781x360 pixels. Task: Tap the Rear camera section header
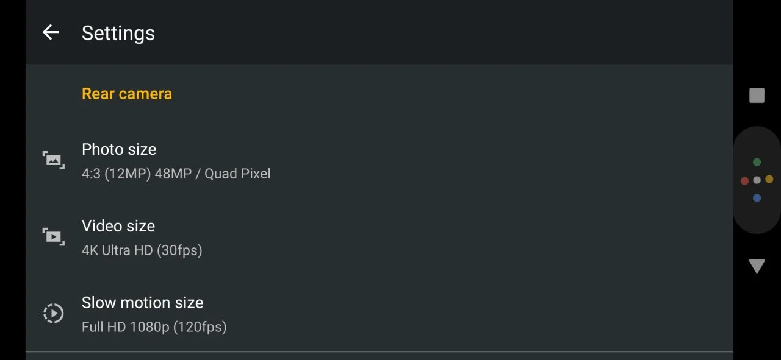click(127, 94)
